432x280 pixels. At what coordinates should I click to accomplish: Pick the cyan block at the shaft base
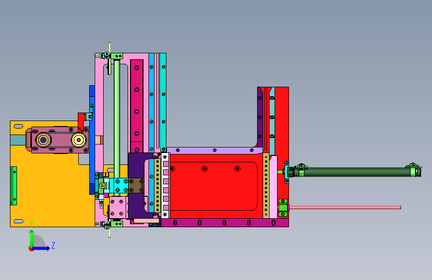point(119,185)
